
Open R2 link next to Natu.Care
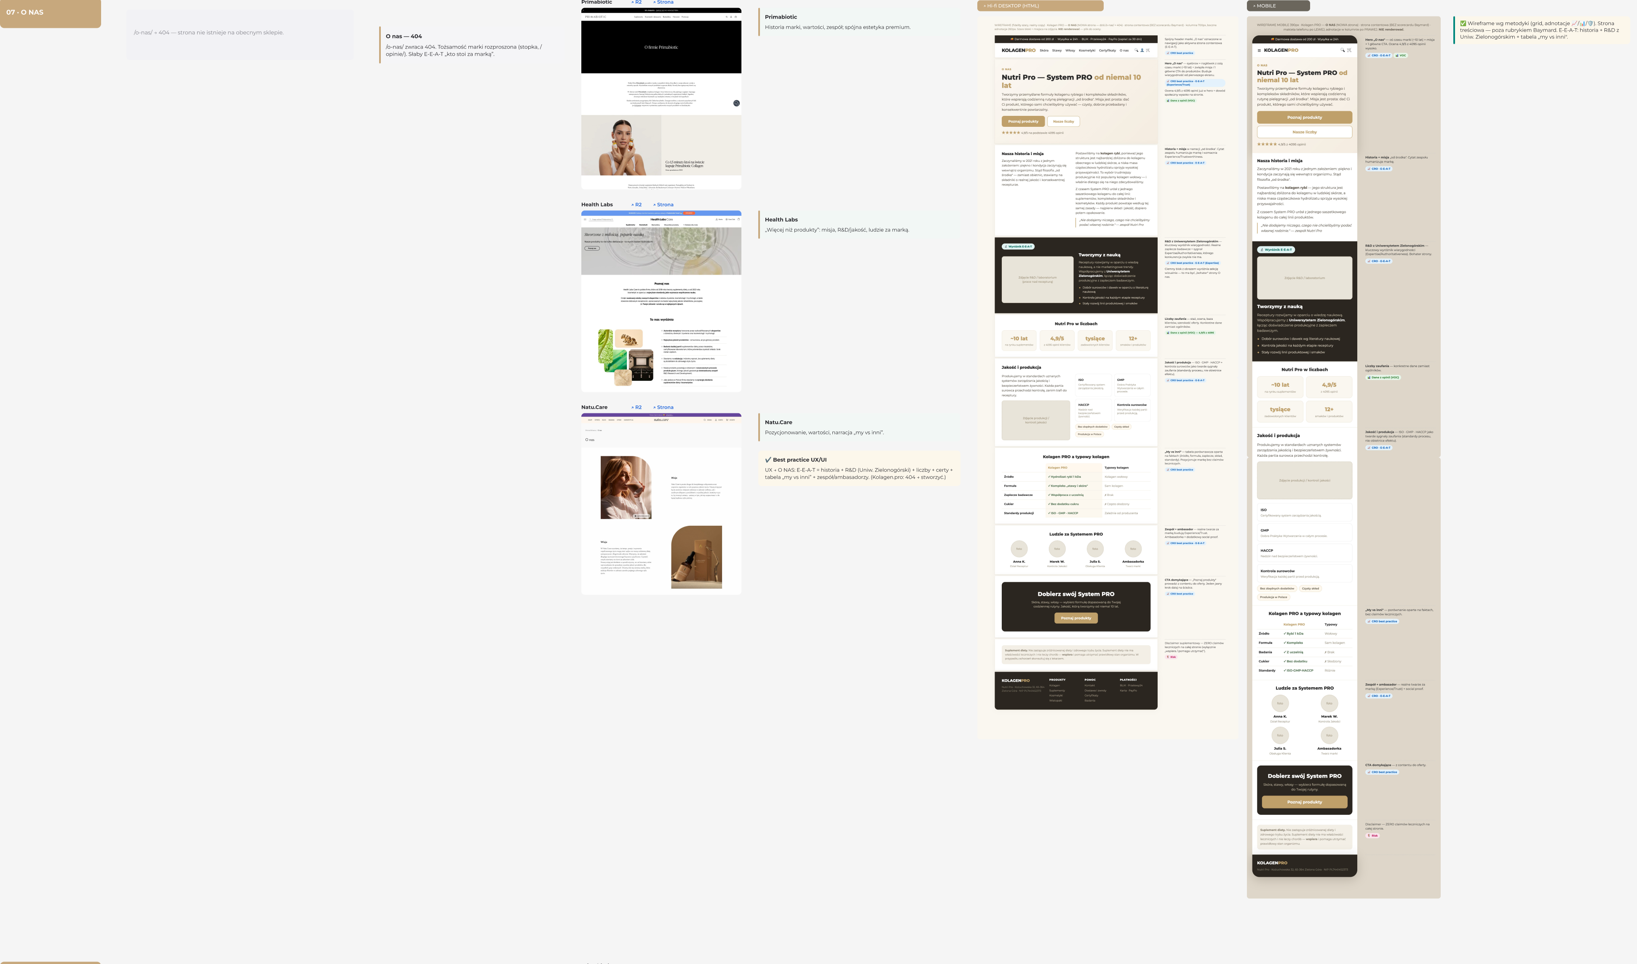click(637, 407)
